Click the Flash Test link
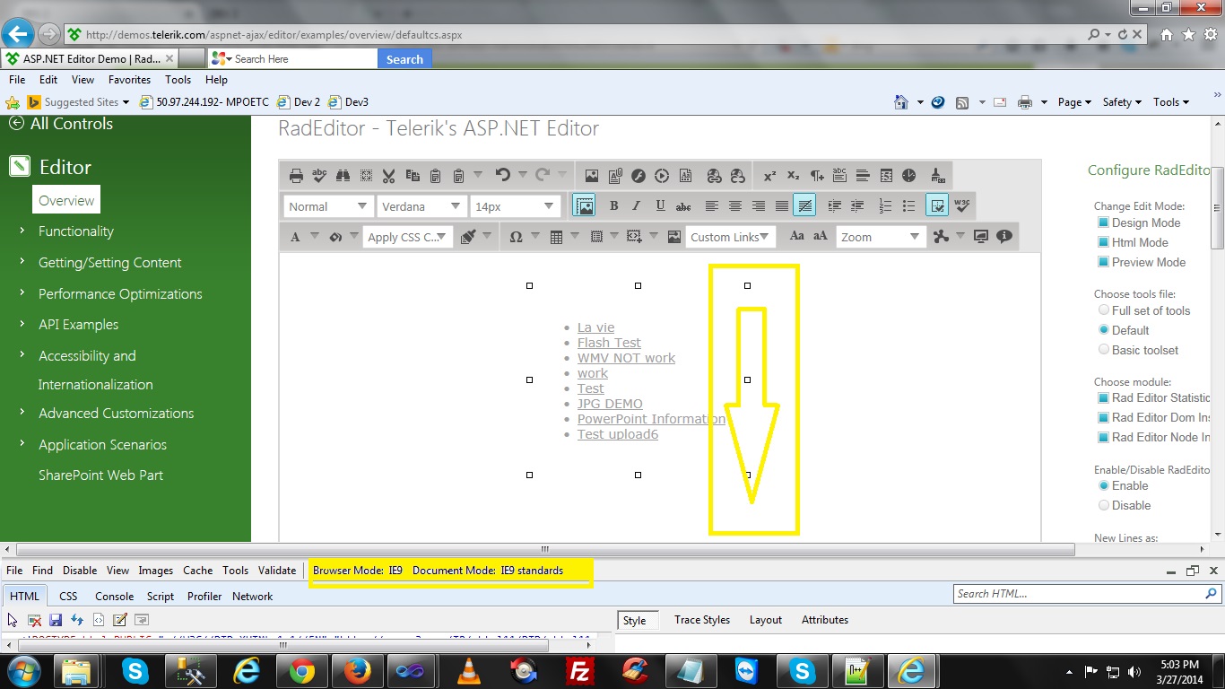 tap(609, 343)
